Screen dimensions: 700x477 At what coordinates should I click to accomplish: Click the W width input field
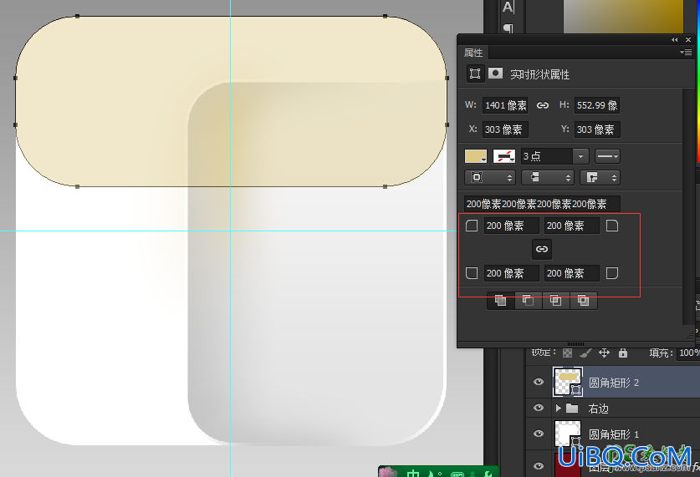[x=505, y=105]
